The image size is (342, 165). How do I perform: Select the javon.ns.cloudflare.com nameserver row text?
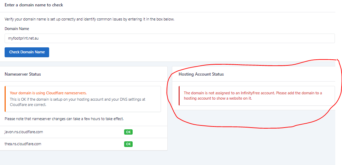pyautogui.click(x=24, y=132)
